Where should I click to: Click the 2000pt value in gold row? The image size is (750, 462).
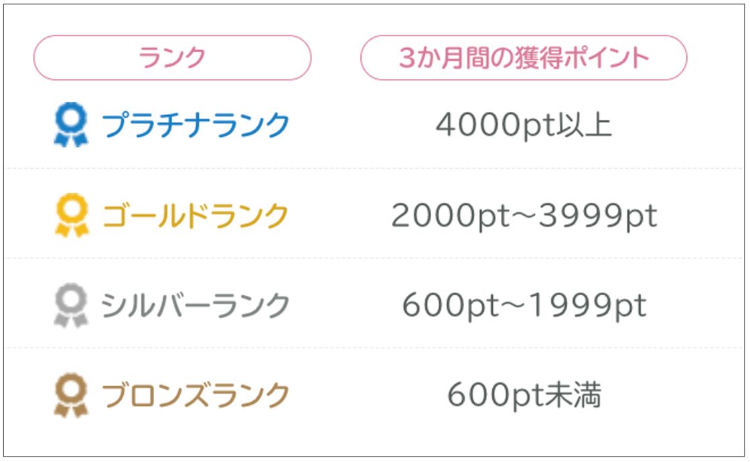click(451, 216)
